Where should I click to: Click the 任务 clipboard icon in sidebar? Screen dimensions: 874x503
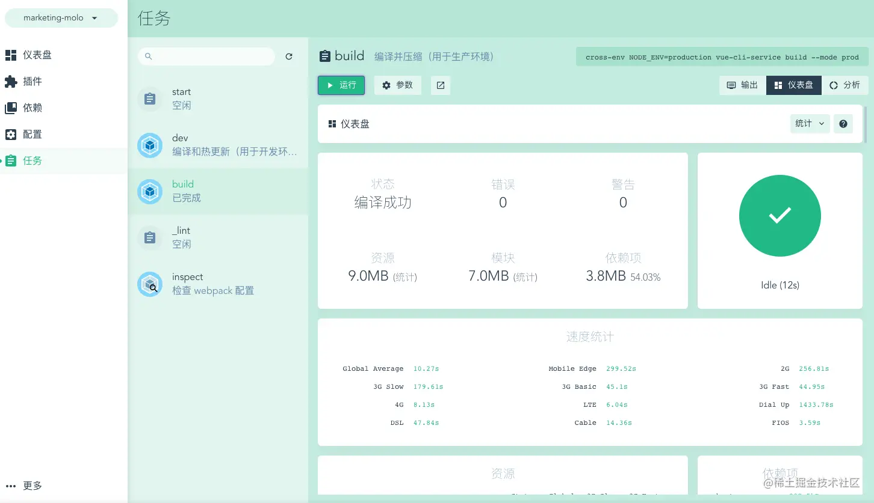tap(11, 161)
